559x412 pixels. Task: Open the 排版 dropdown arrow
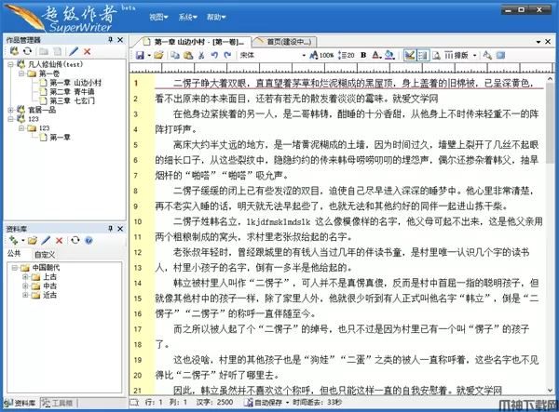pyautogui.click(x=474, y=56)
